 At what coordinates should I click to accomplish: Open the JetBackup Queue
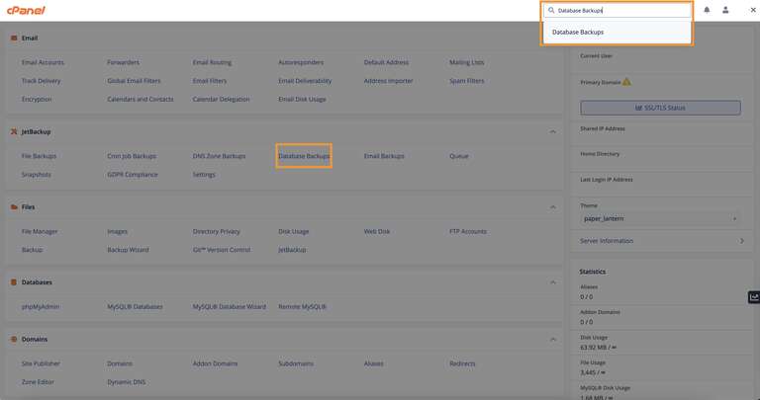[458, 156]
